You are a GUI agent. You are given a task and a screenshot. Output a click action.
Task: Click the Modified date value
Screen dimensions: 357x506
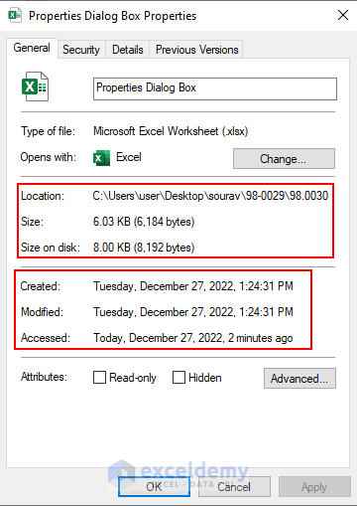[193, 312]
